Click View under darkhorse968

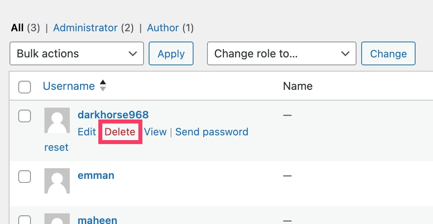tap(155, 132)
